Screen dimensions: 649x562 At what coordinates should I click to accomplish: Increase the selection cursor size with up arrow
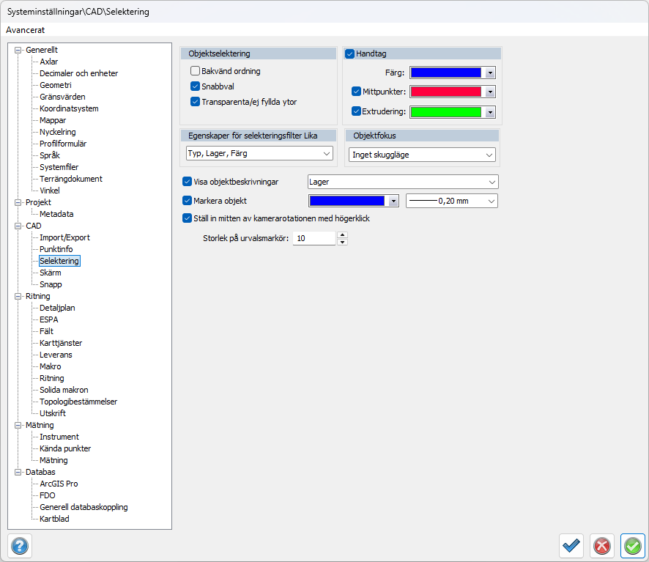coord(342,235)
